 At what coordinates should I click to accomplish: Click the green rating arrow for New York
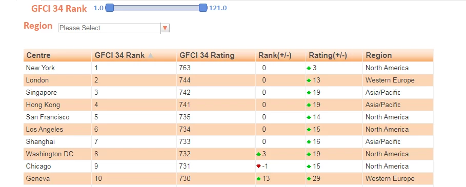point(309,68)
